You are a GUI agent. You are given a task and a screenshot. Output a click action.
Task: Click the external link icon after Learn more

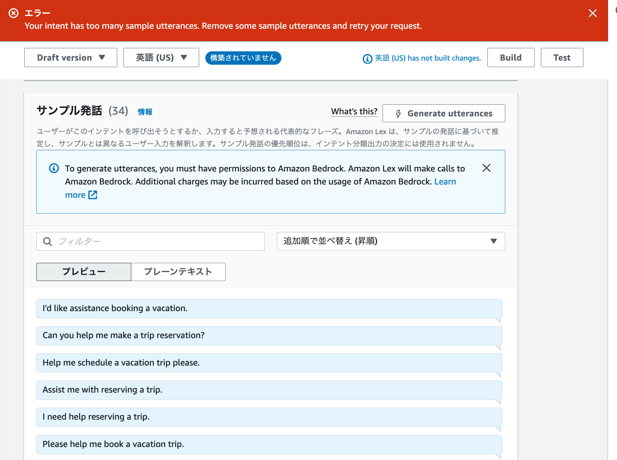point(93,194)
